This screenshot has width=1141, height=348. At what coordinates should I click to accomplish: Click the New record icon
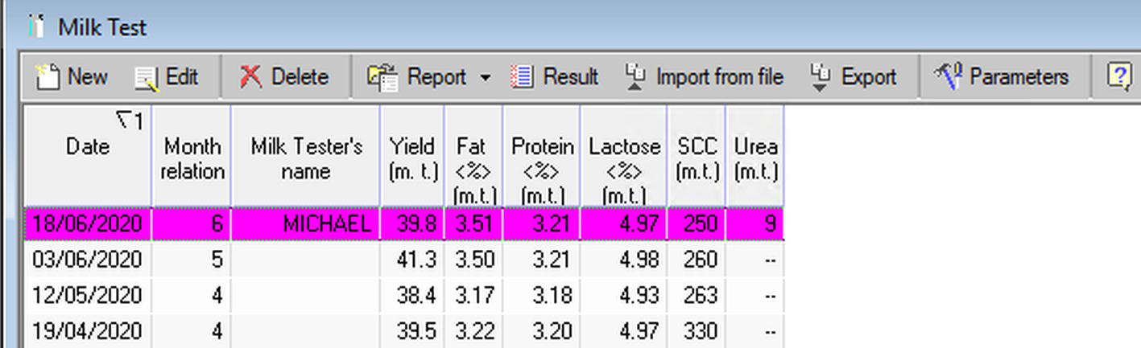[x=49, y=77]
